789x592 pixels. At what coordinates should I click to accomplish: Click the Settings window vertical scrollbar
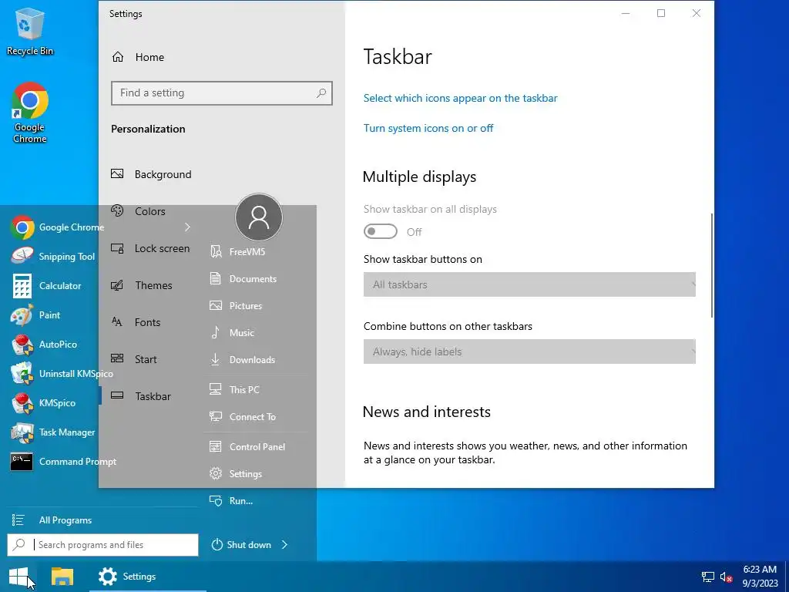pos(711,265)
